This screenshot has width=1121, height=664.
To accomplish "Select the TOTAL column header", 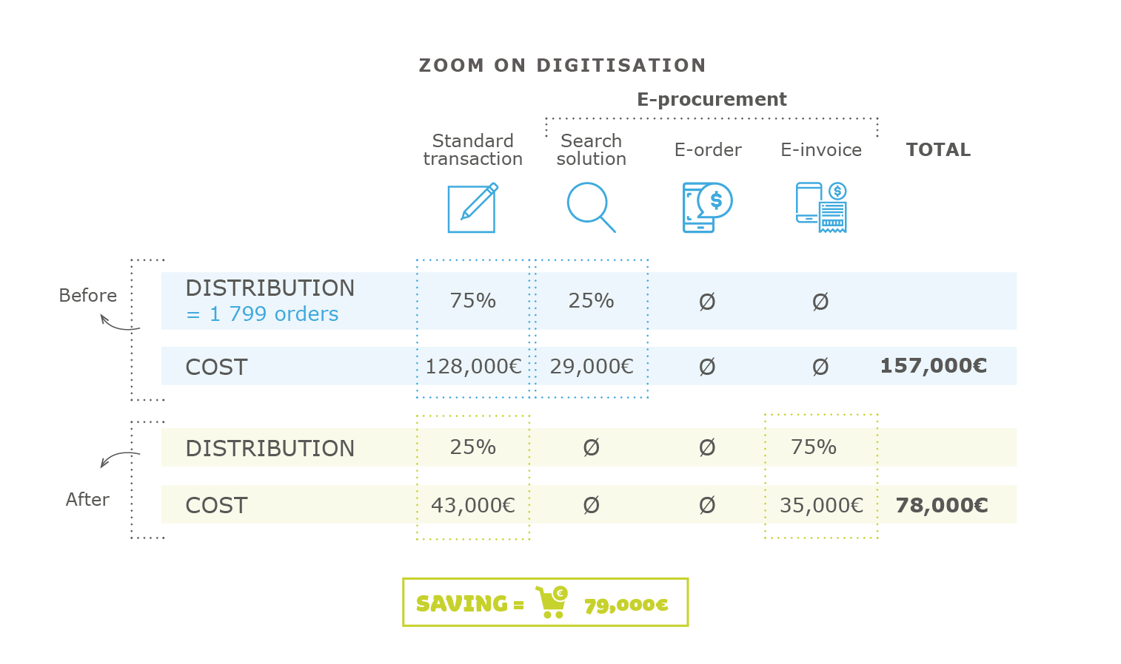I will [x=938, y=150].
